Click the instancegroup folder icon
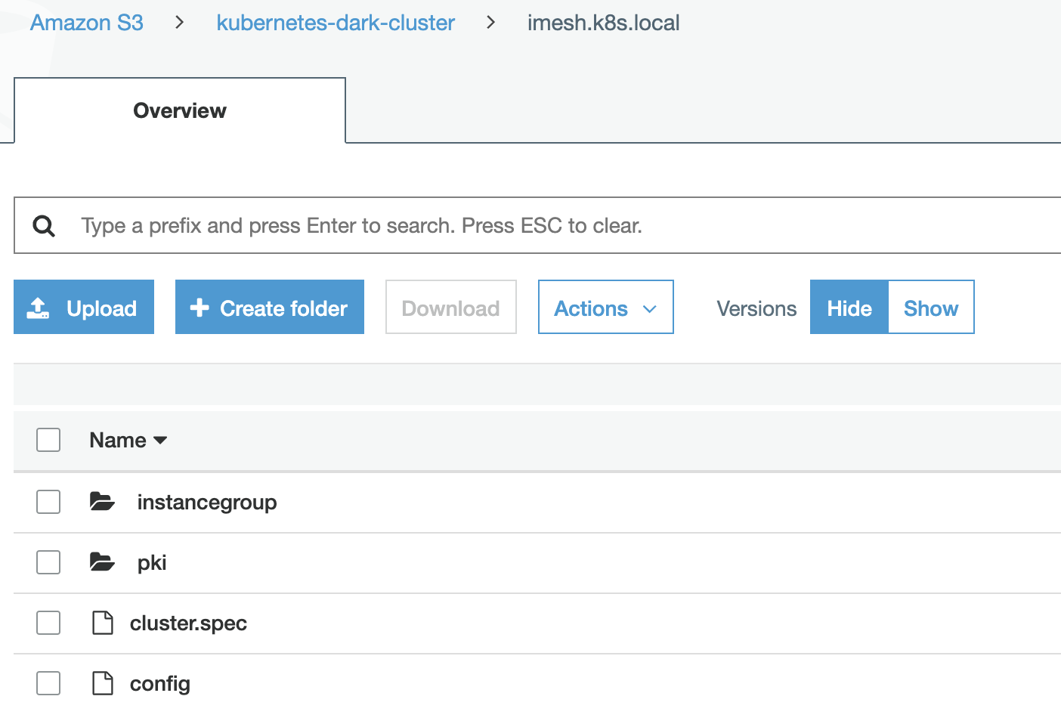The width and height of the screenshot is (1061, 724). coord(102,502)
